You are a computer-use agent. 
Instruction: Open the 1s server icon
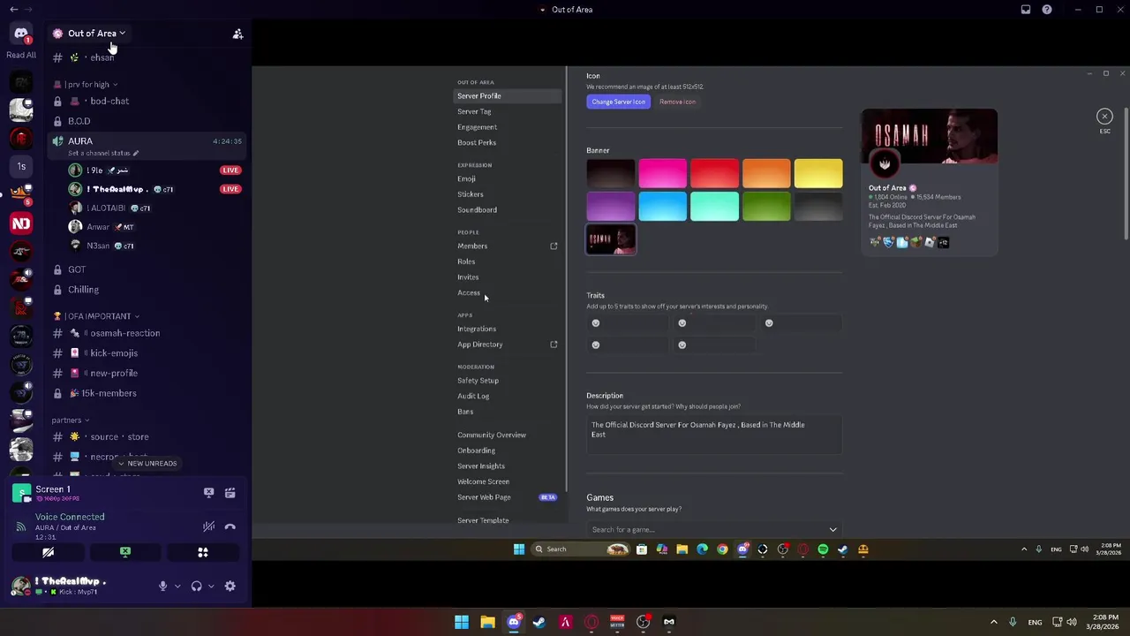(21, 166)
